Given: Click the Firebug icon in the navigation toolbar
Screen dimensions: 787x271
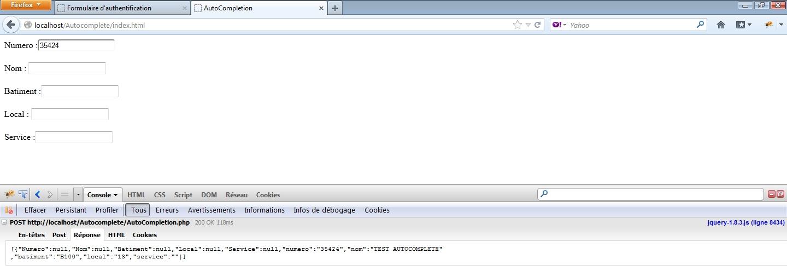Looking at the screenshot, I should pyautogui.click(x=768, y=25).
